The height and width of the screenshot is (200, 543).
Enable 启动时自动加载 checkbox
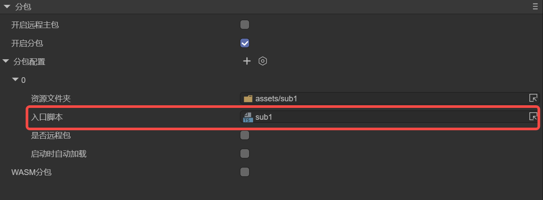pos(245,154)
